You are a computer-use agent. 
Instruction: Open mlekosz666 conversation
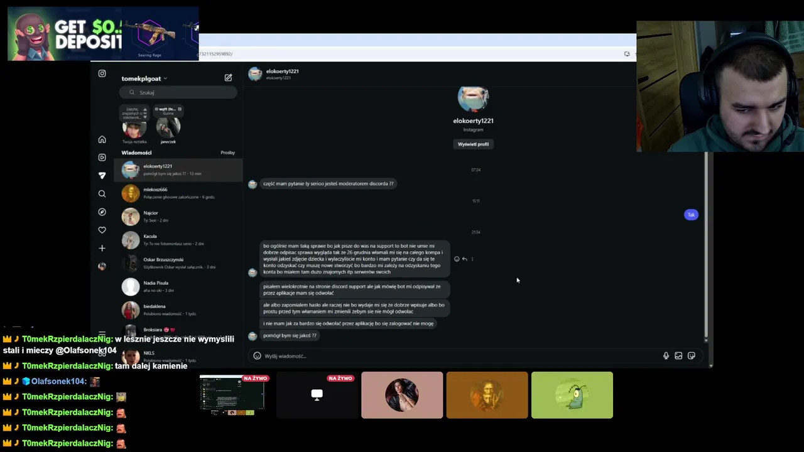178,193
